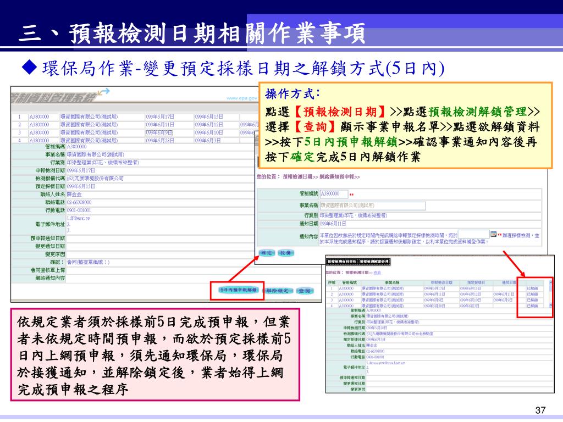Click the 解除鎖定 button
The height and width of the screenshot is (422, 563).
click(x=278, y=291)
